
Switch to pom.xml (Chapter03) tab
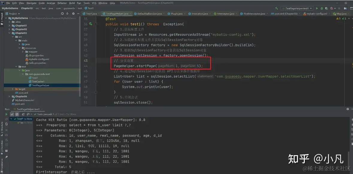tap(285, 14)
